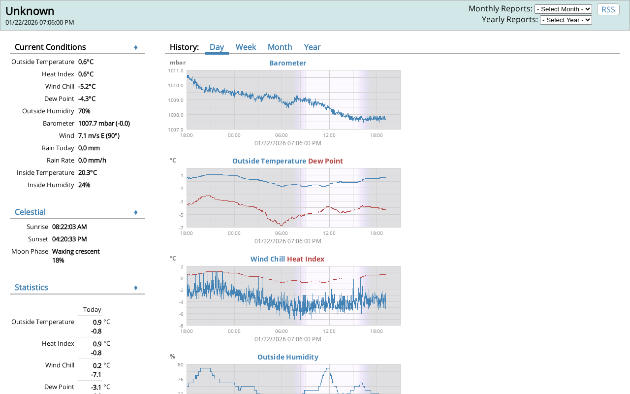Click the Today statistics column header
The image size is (630, 394).
(x=92, y=310)
